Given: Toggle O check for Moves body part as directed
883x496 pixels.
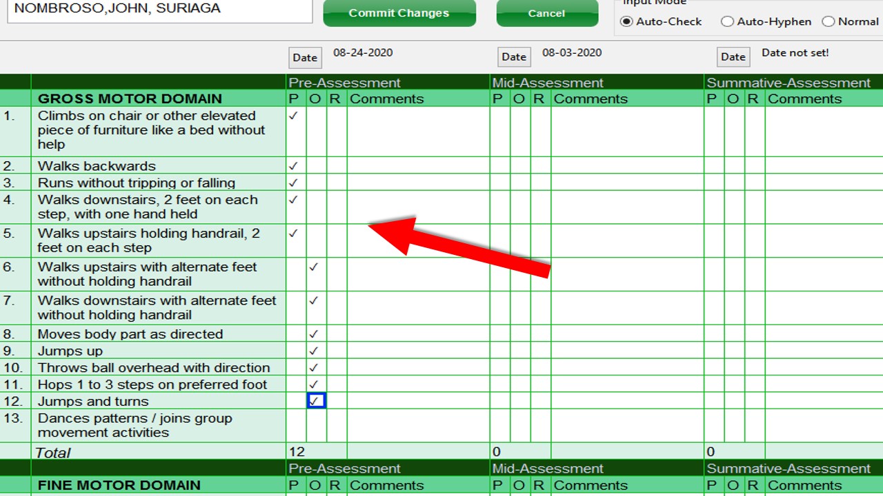Looking at the screenshot, I should [x=316, y=334].
